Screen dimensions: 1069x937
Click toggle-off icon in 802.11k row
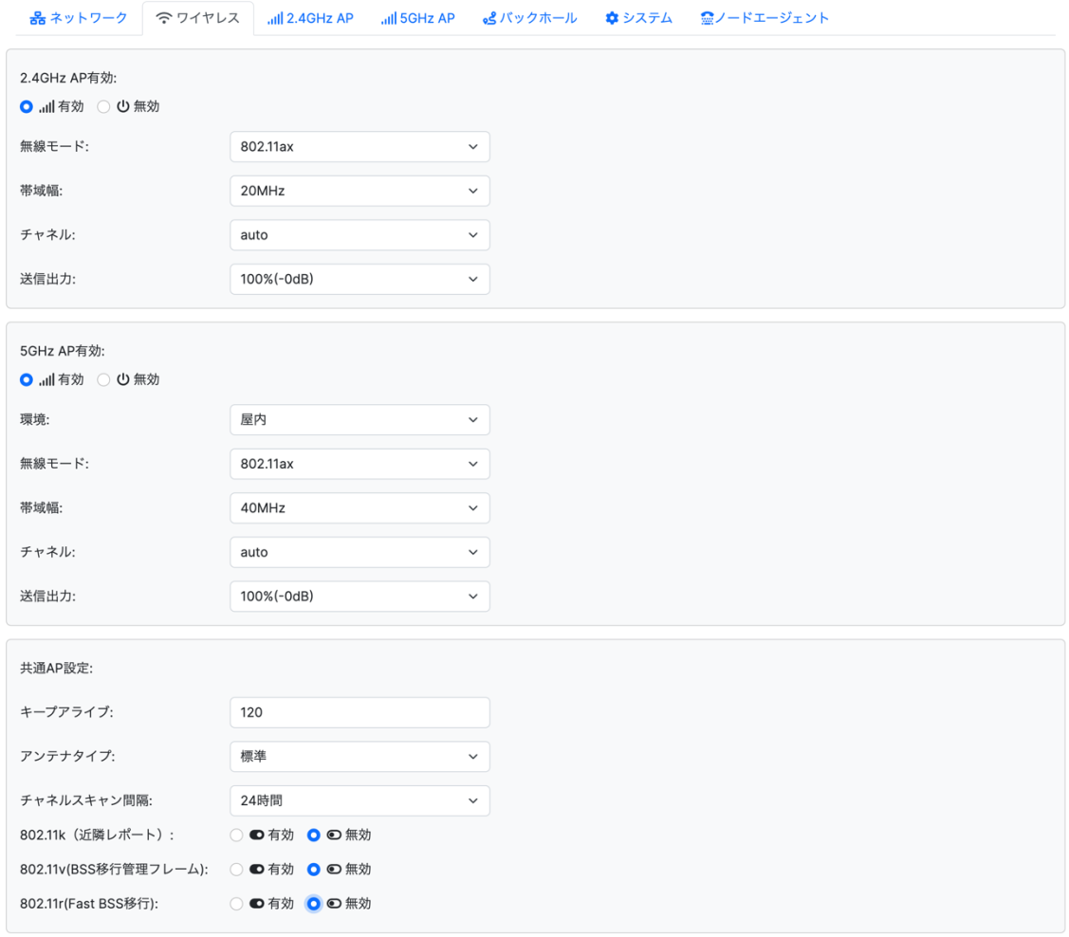point(334,835)
